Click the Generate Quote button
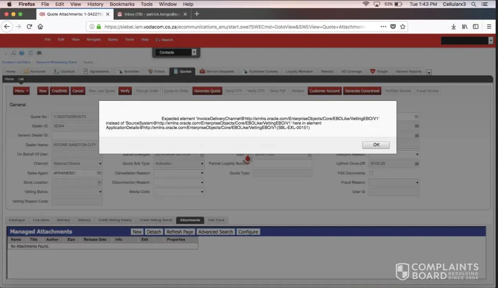Viewport: 498px width, 288px height. pos(207,91)
